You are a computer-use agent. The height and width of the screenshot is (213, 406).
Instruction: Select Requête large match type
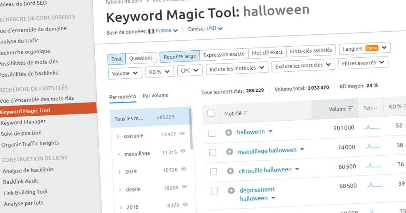tap(180, 56)
